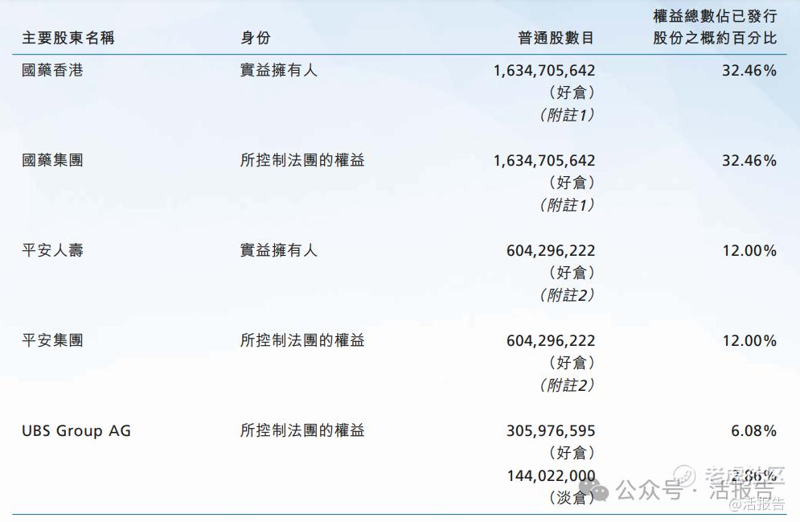Select the shareholder name 平安集團

click(x=52, y=340)
